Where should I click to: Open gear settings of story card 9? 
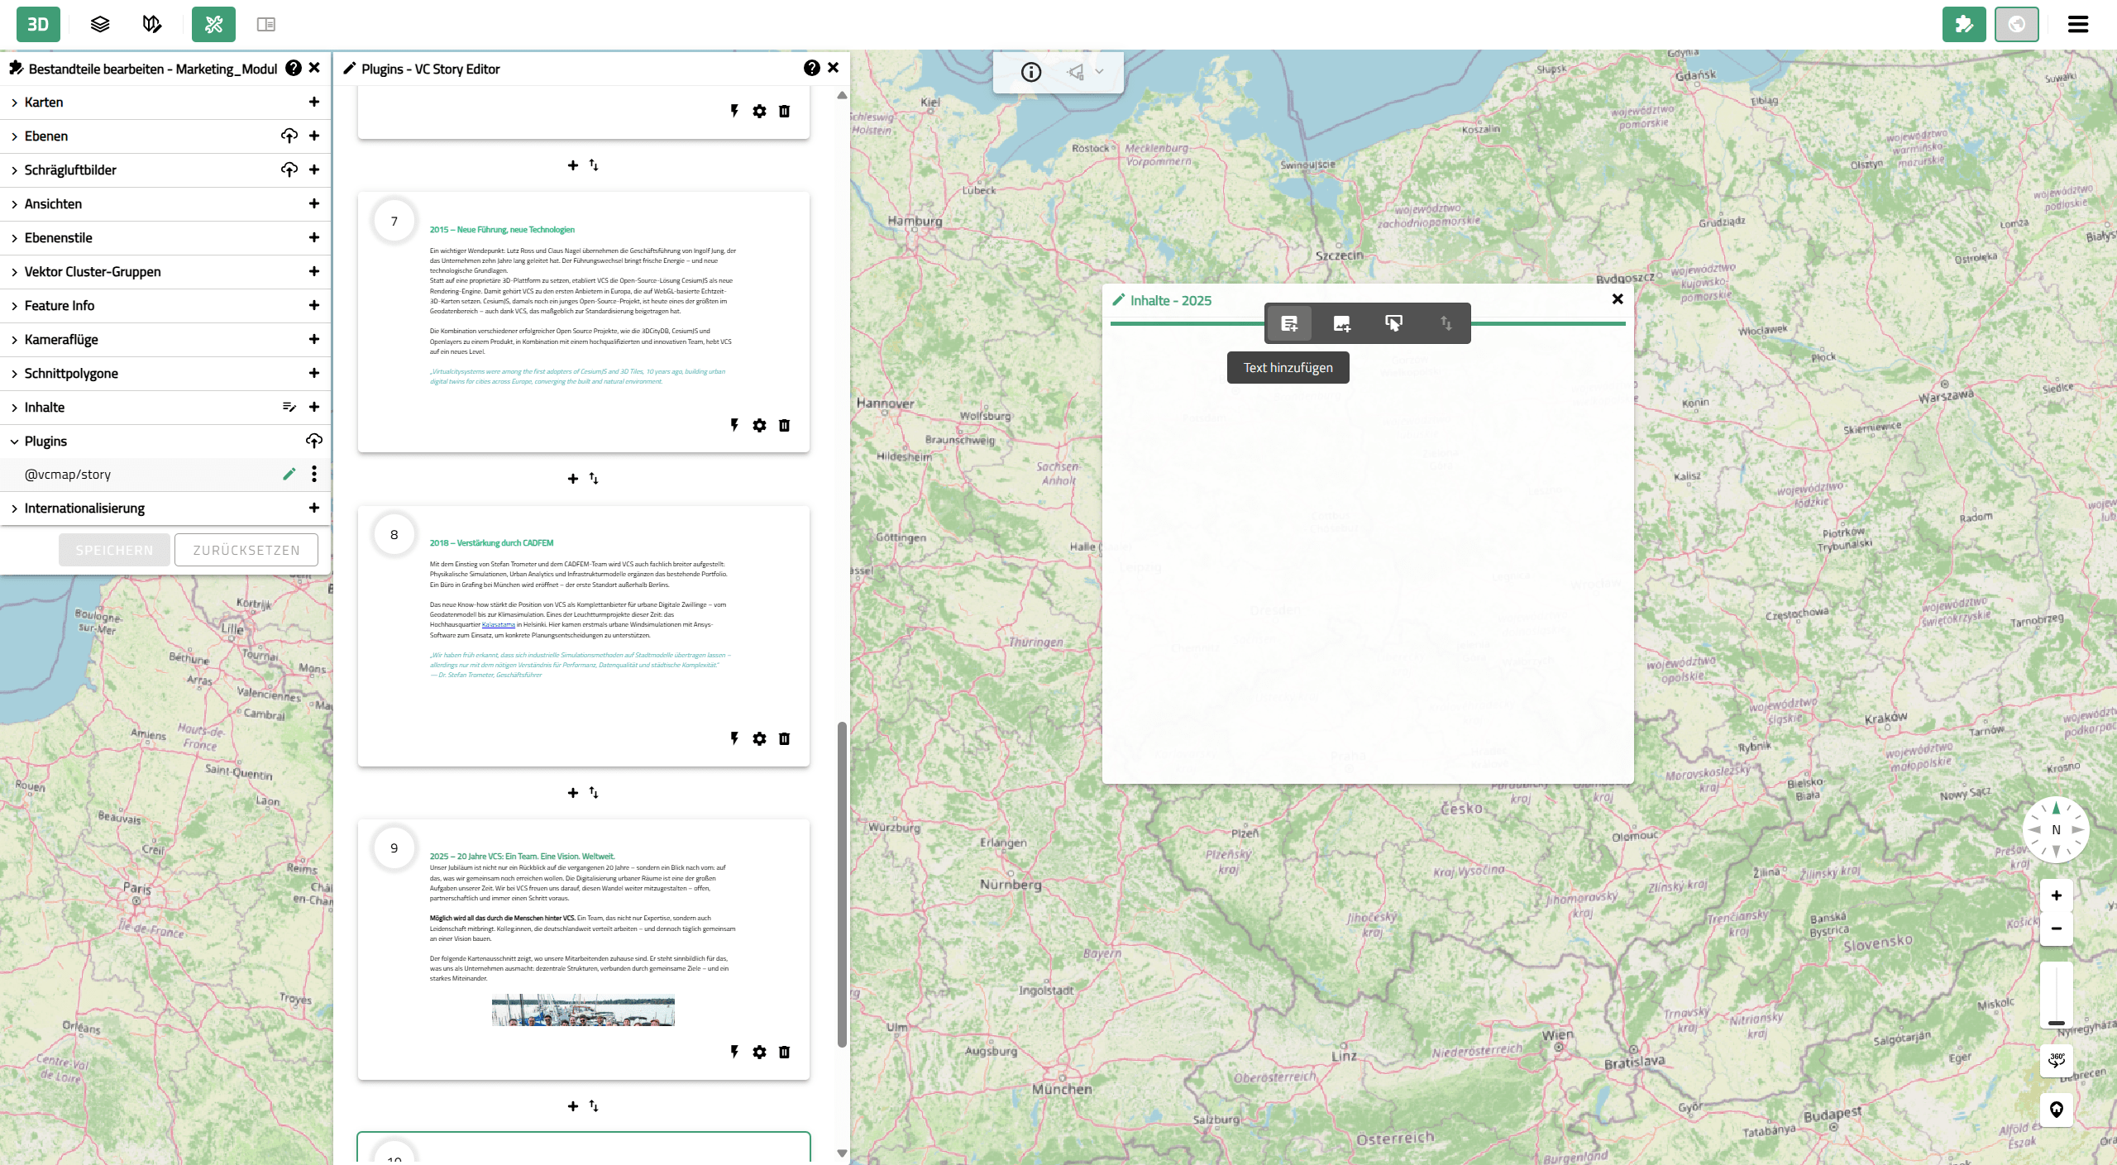tap(759, 1052)
